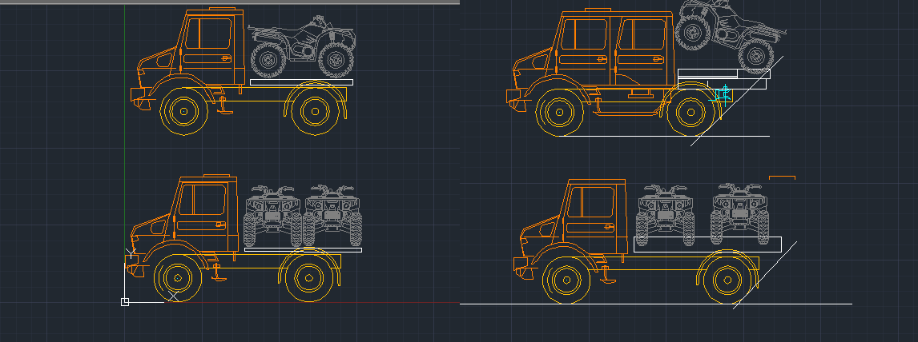Pick the rear wheel of the double-cab truck
Image resolution: width=918 pixels, height=342 pixels.
click(691, 112)
